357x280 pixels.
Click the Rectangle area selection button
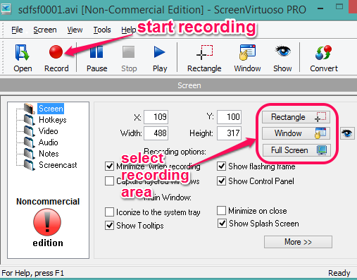coord(296,117)
